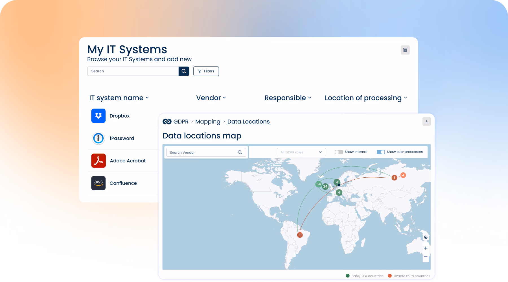
Task: Click the green 24 cluster marker
Action: pos(325,186)
